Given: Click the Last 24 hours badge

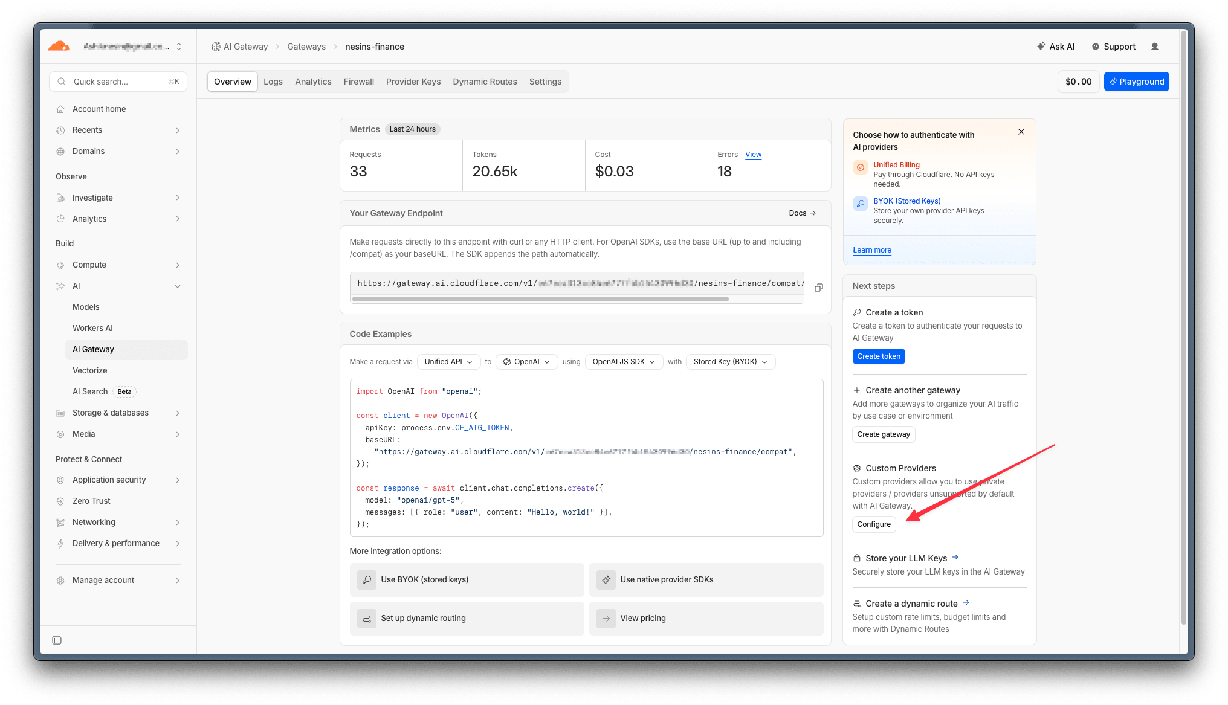Looking at the screenshot, I should (x=413, y=129).
